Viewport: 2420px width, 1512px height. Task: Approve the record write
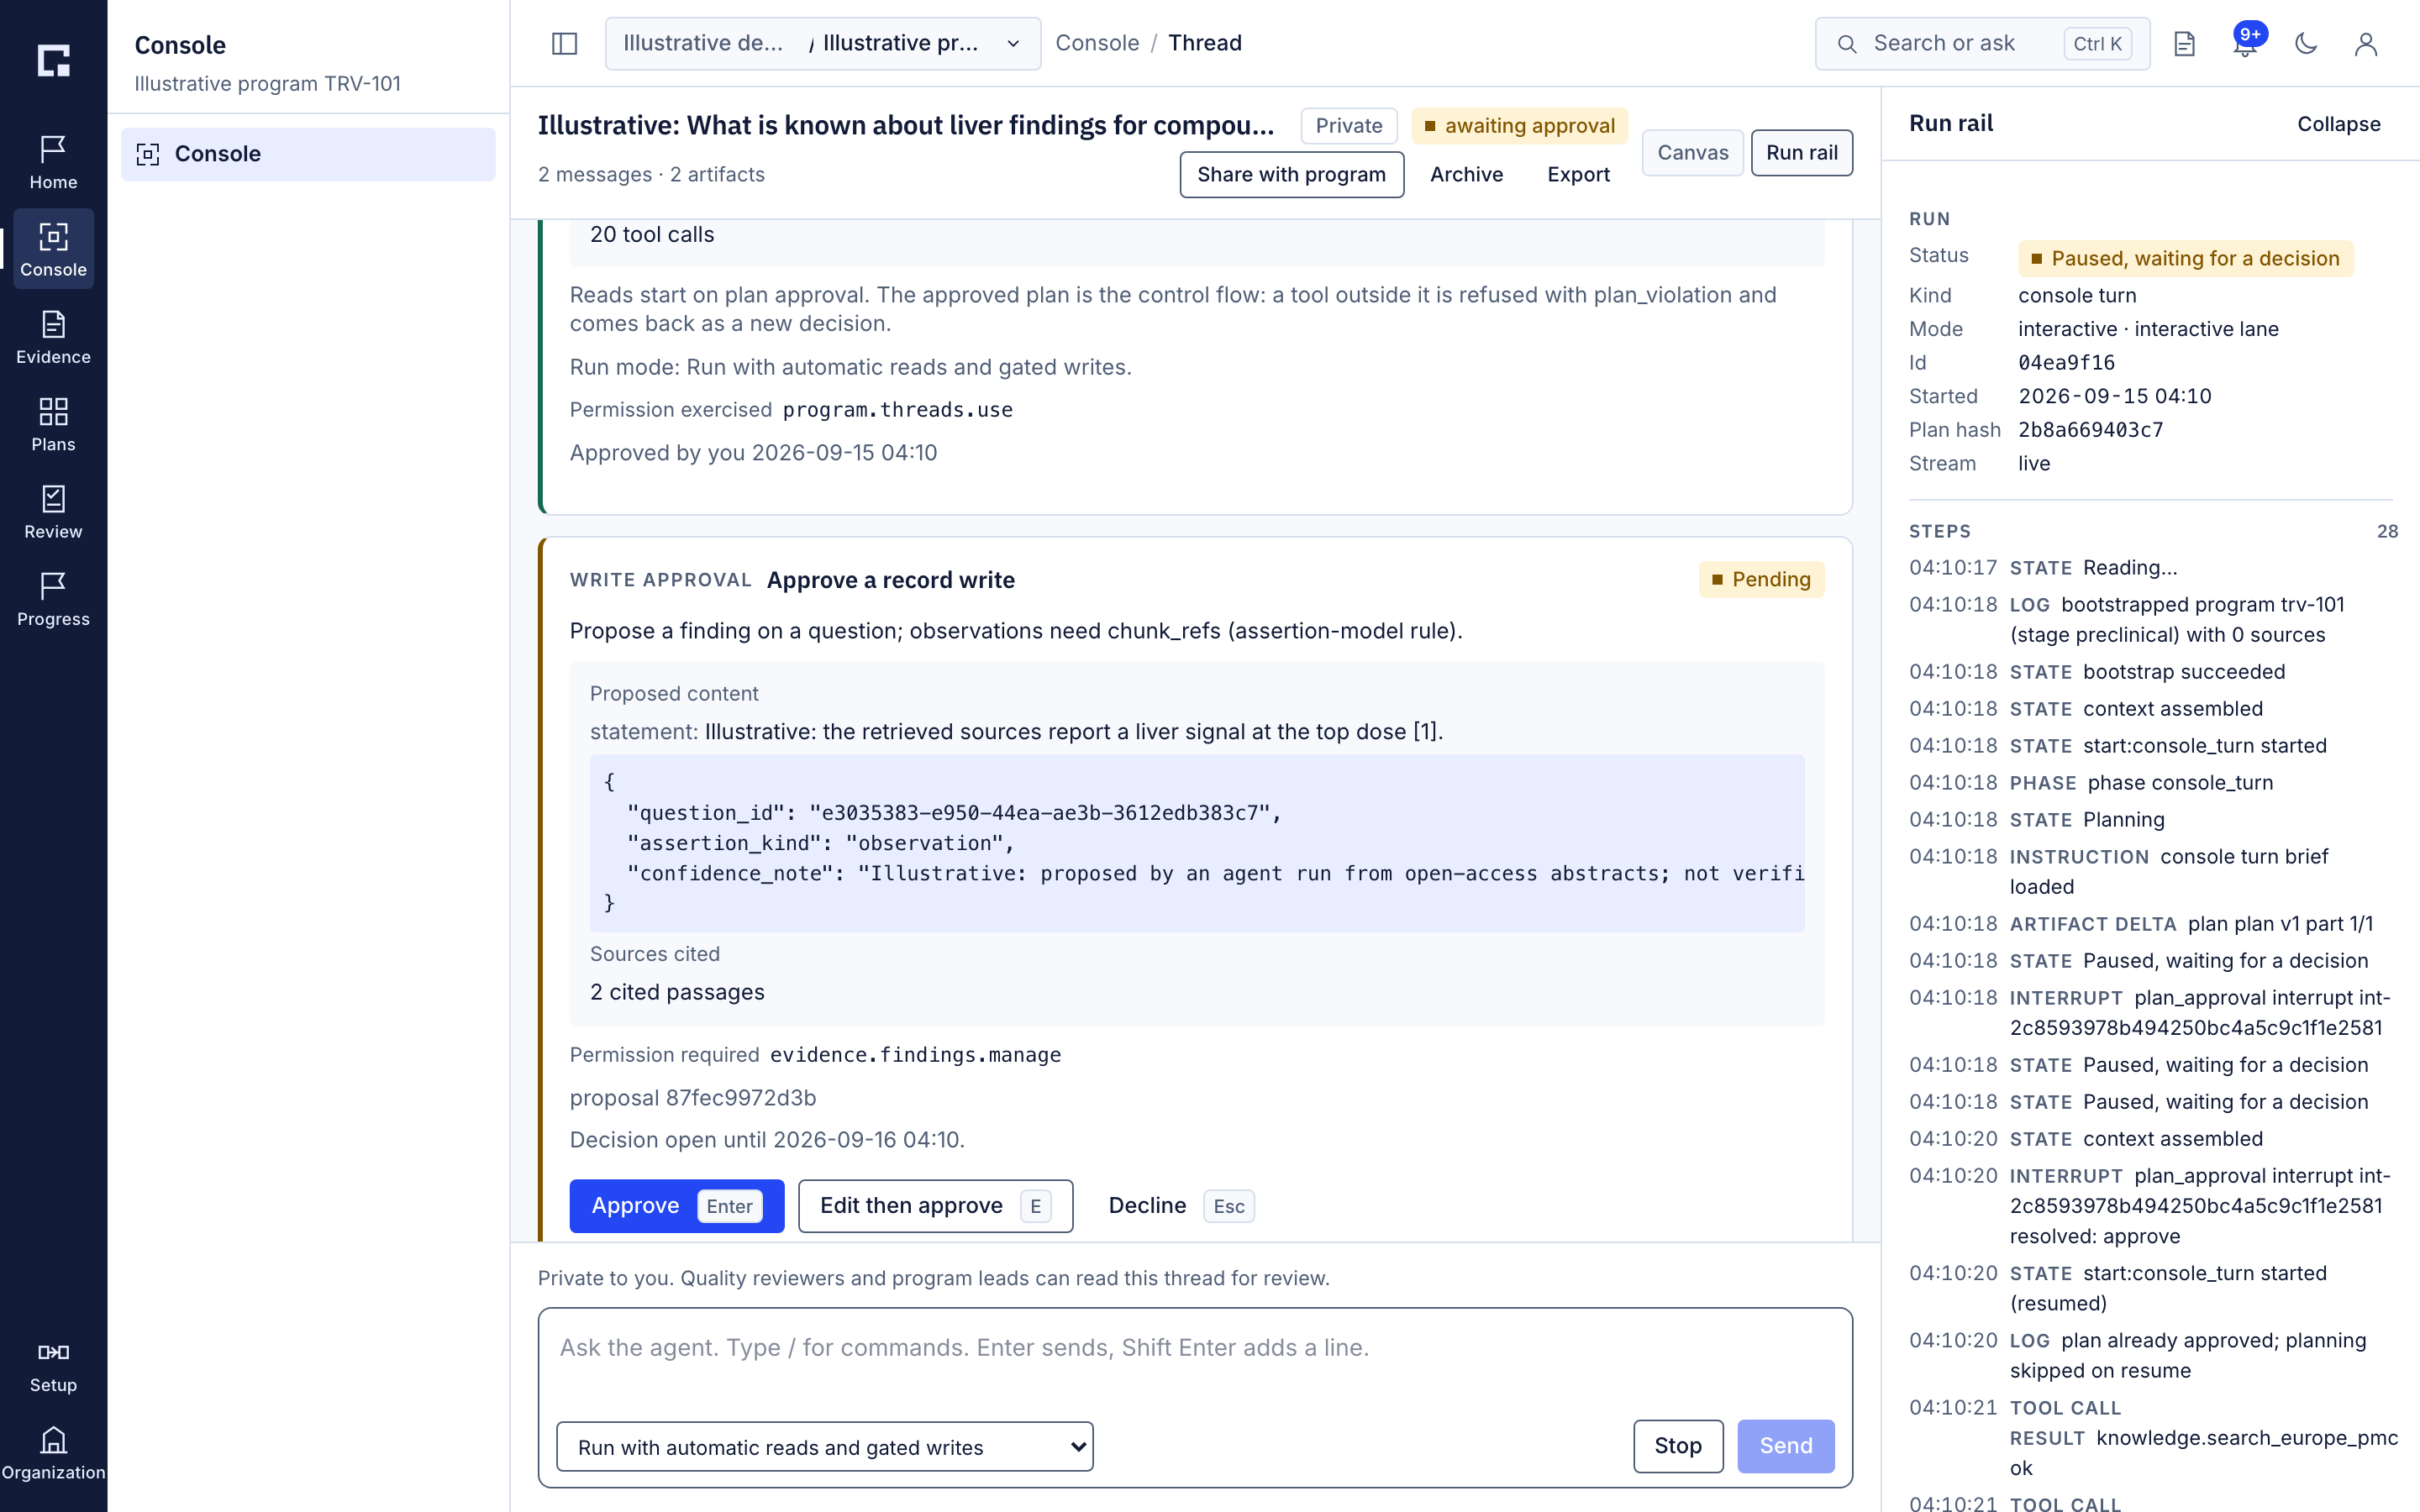[676, 1206]
